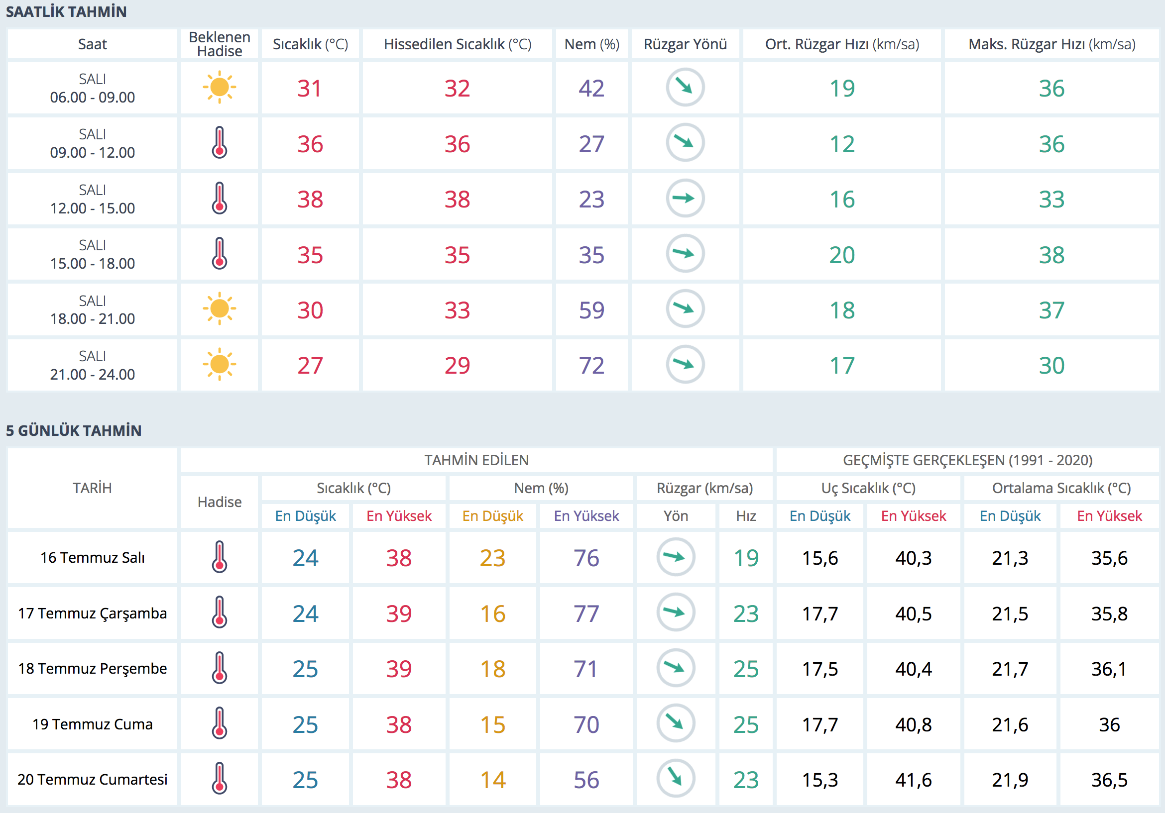Image resolution: width=1165 pixels, height=813 pixels.
Task: Click wind direction arrow for 12.00 - 15.00
Action: (685, 199)
